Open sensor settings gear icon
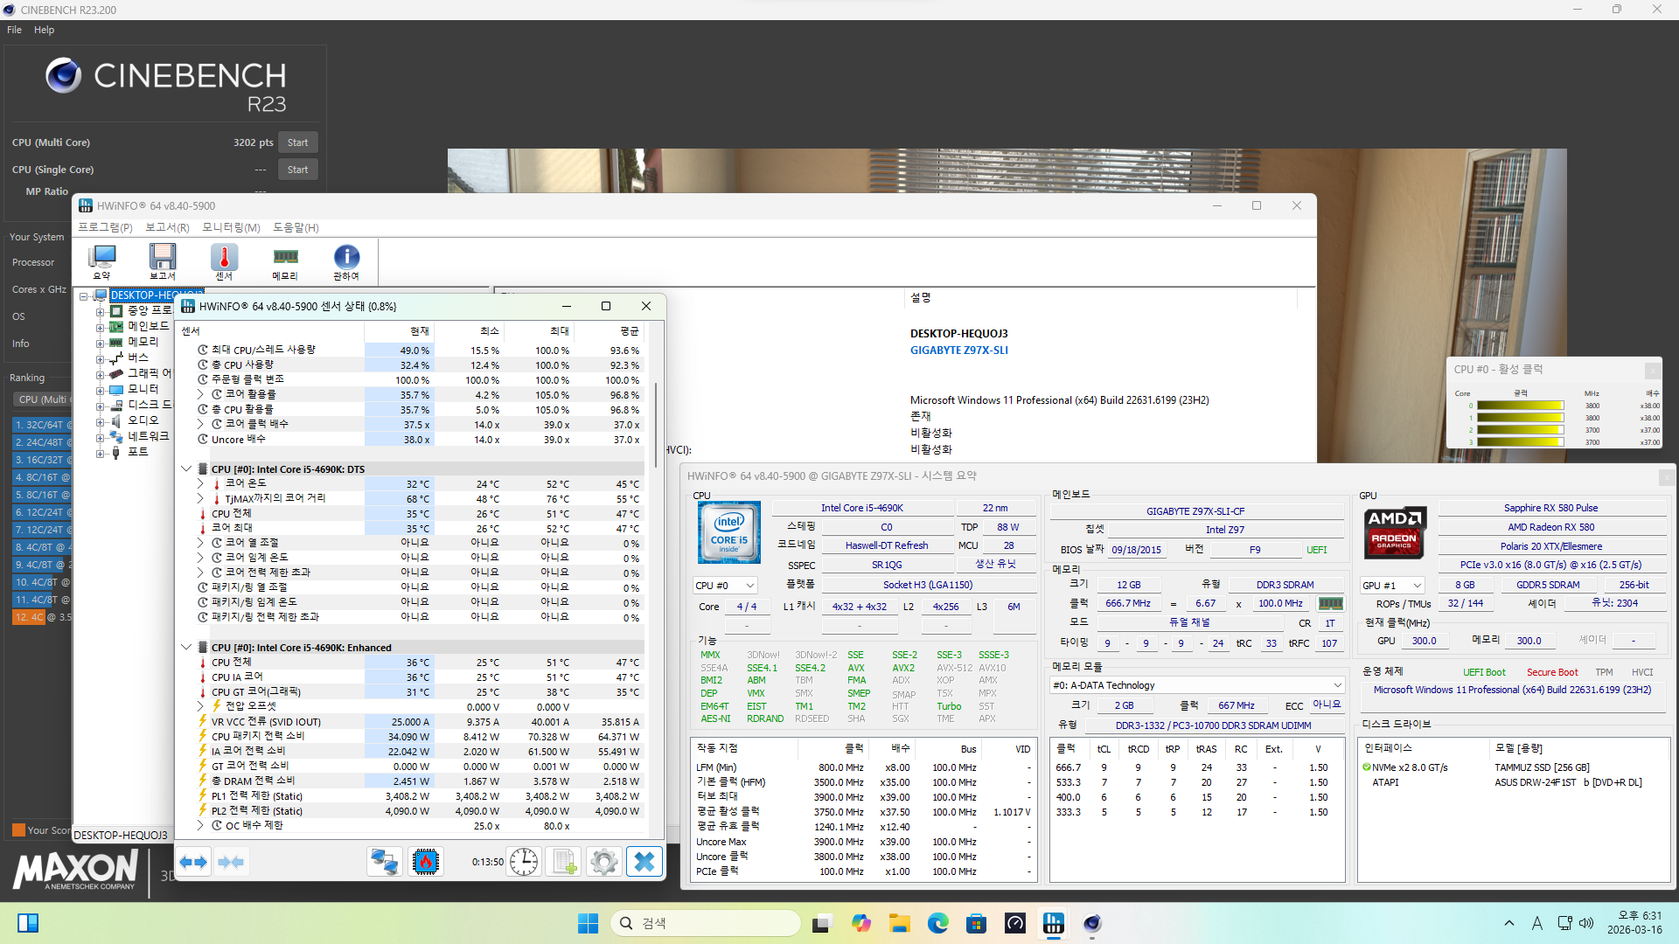 (x=603, y=862)
